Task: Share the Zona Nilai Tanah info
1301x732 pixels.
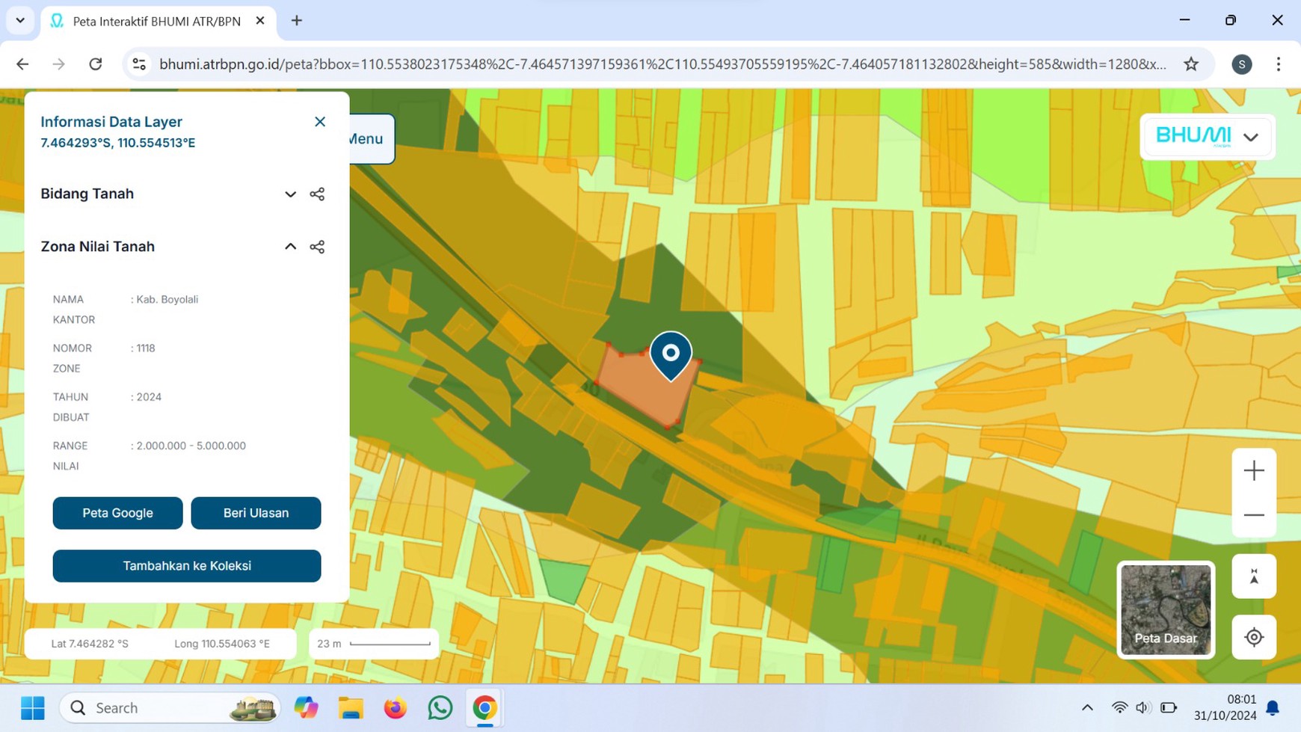Action: pos(317,247)
